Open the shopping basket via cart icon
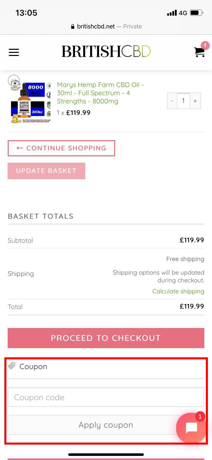Viewport: 212px width, 460px height. tap(199, 52)
